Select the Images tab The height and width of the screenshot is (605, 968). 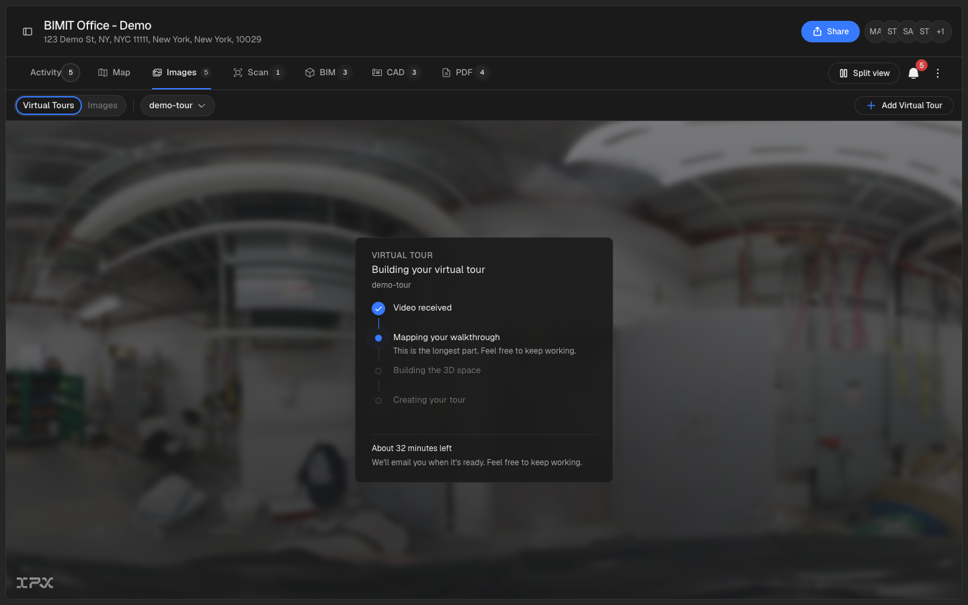point(182,73)
